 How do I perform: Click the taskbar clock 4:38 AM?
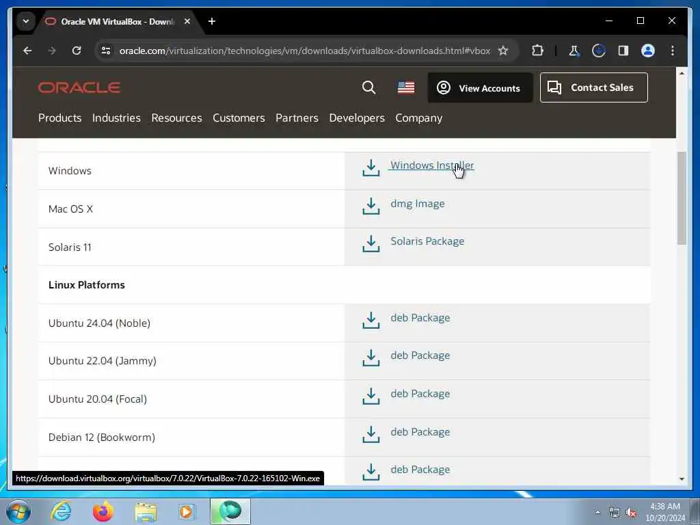click(664, 507)
